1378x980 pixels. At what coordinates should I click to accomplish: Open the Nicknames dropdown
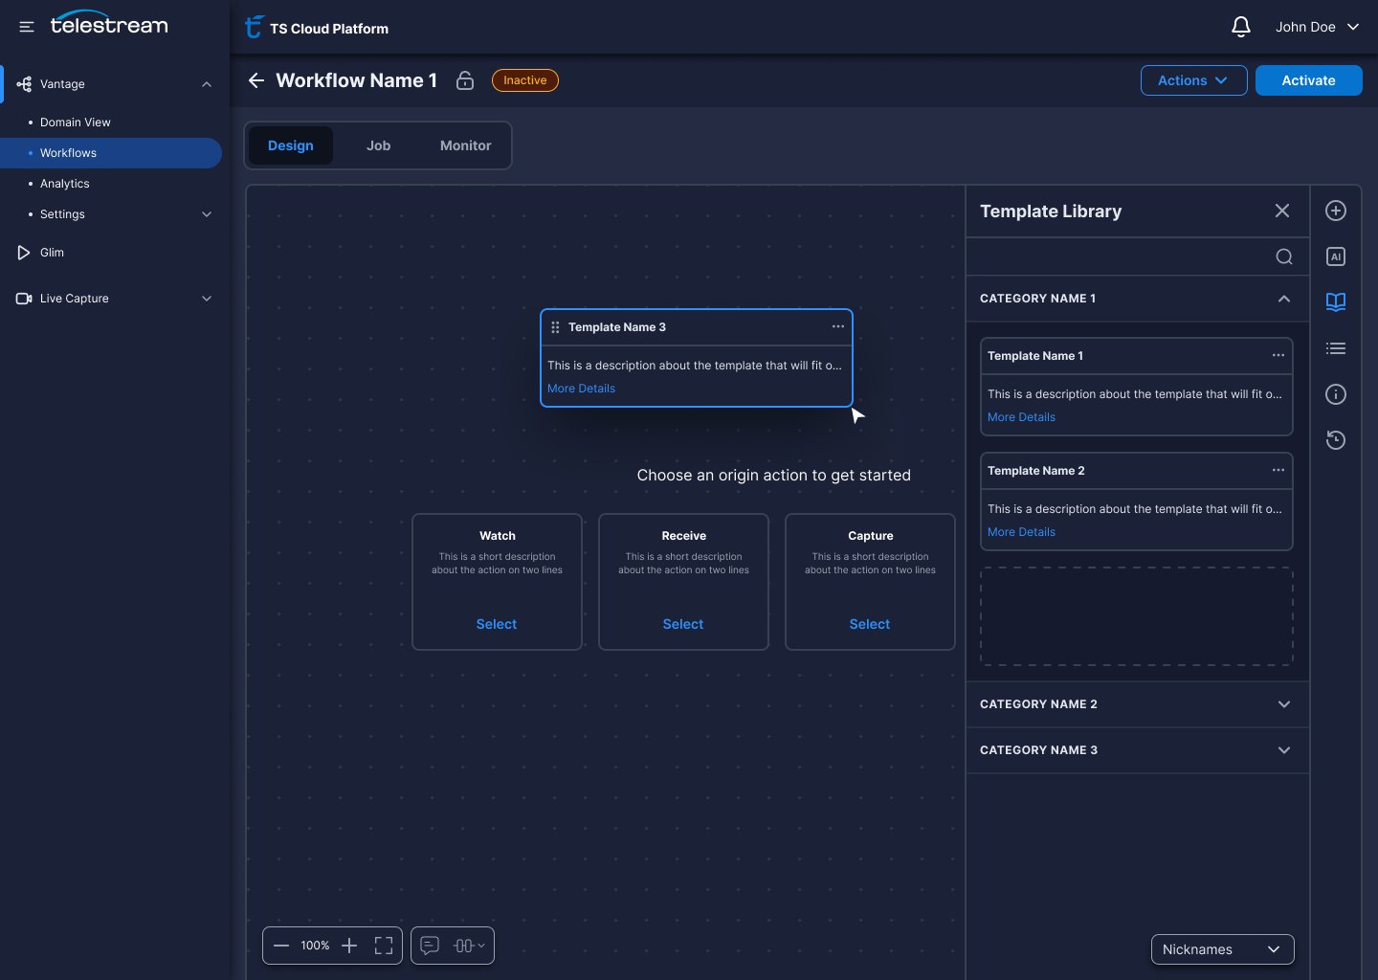(x=1222, y=949)
